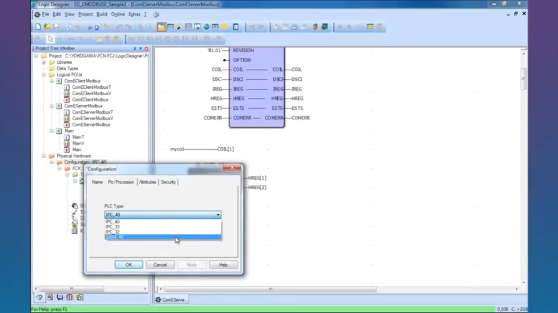Expand the Libraries node in the project tree
The image size is (558, 313).
click(x=43, y=63)
